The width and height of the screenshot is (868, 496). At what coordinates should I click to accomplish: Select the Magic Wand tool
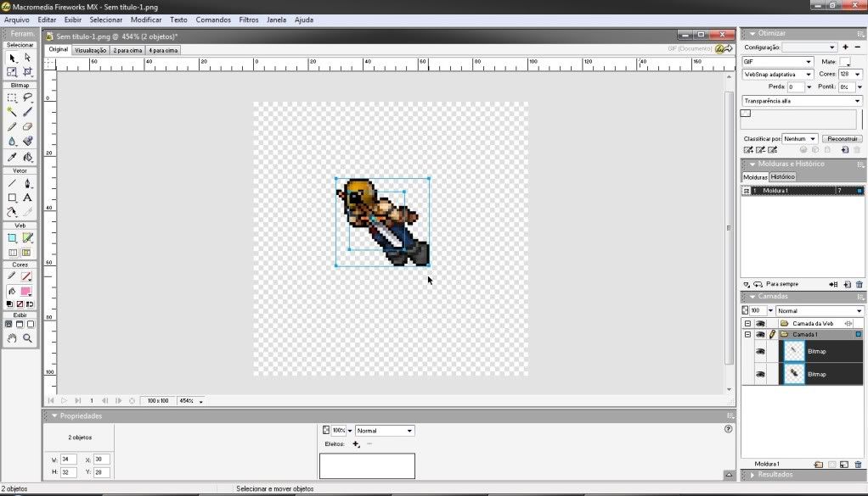tap(12, 112)
